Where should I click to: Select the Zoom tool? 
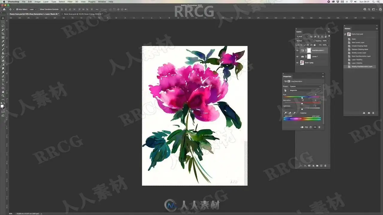tap(3, 96)
